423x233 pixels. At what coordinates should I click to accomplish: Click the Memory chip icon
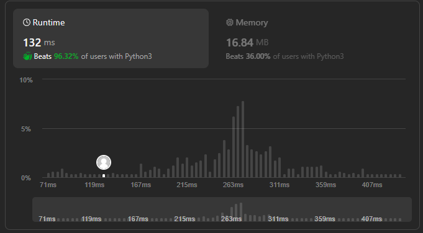pyautogui.click(x=230, y=22)
